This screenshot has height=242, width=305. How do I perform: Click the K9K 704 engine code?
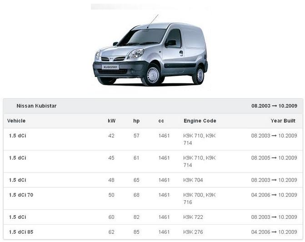(x=193, y=180)
